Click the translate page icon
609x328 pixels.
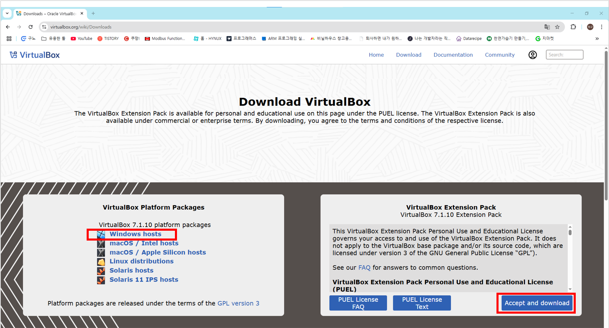click(x=547, y=27)
